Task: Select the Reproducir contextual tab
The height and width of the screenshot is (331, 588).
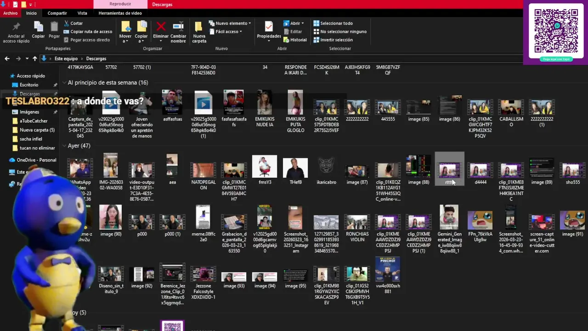Action: pos(120,4)
